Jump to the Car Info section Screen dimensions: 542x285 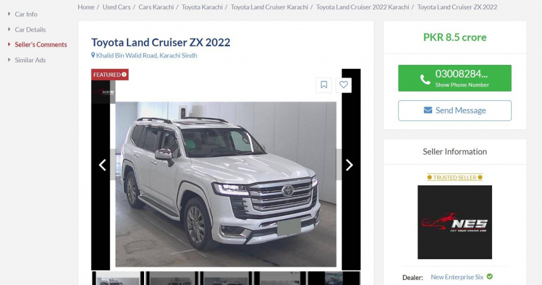26,14
